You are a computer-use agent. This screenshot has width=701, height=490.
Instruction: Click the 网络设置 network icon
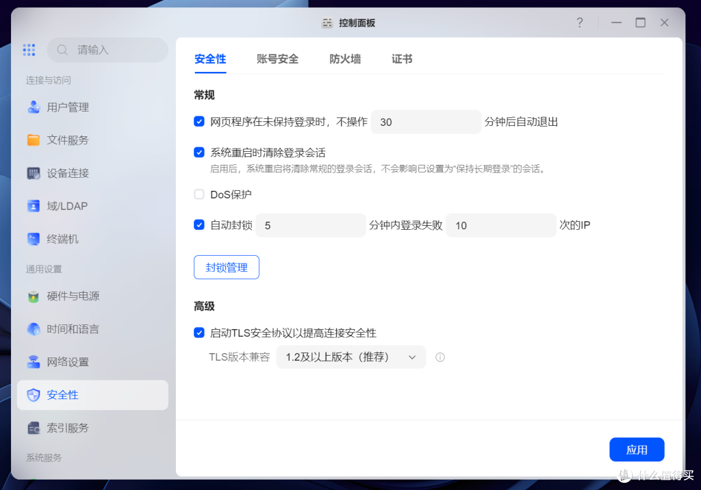tap(34, 361)
